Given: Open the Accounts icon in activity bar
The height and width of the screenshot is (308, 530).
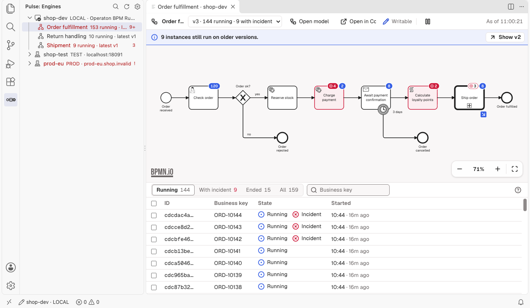Looking at the screenshot, I should pos(11,267).
